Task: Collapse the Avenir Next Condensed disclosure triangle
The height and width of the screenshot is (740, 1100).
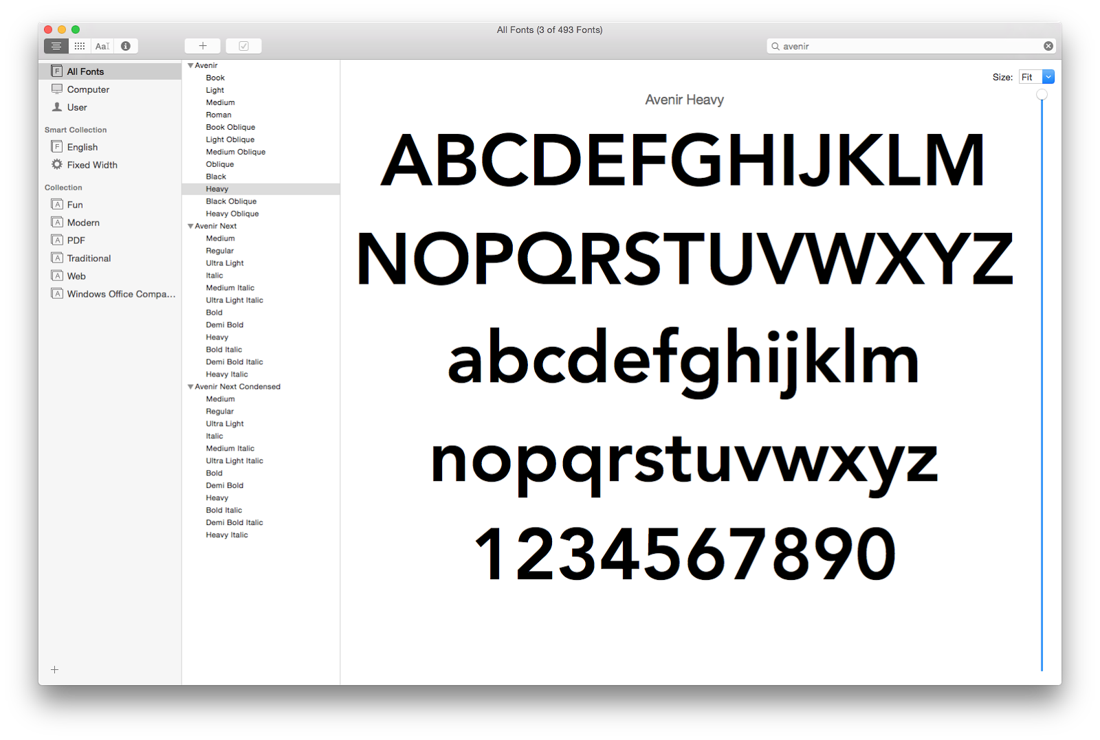Action: [x=190, y=387]
